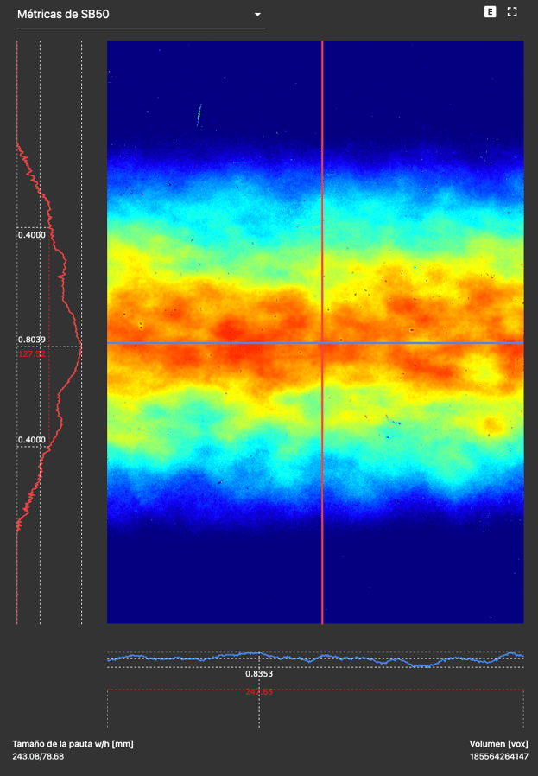Viewport: 538px width, 776px height.
Task: Click the crosshair intersection on the heatmap
Action: 322,343
